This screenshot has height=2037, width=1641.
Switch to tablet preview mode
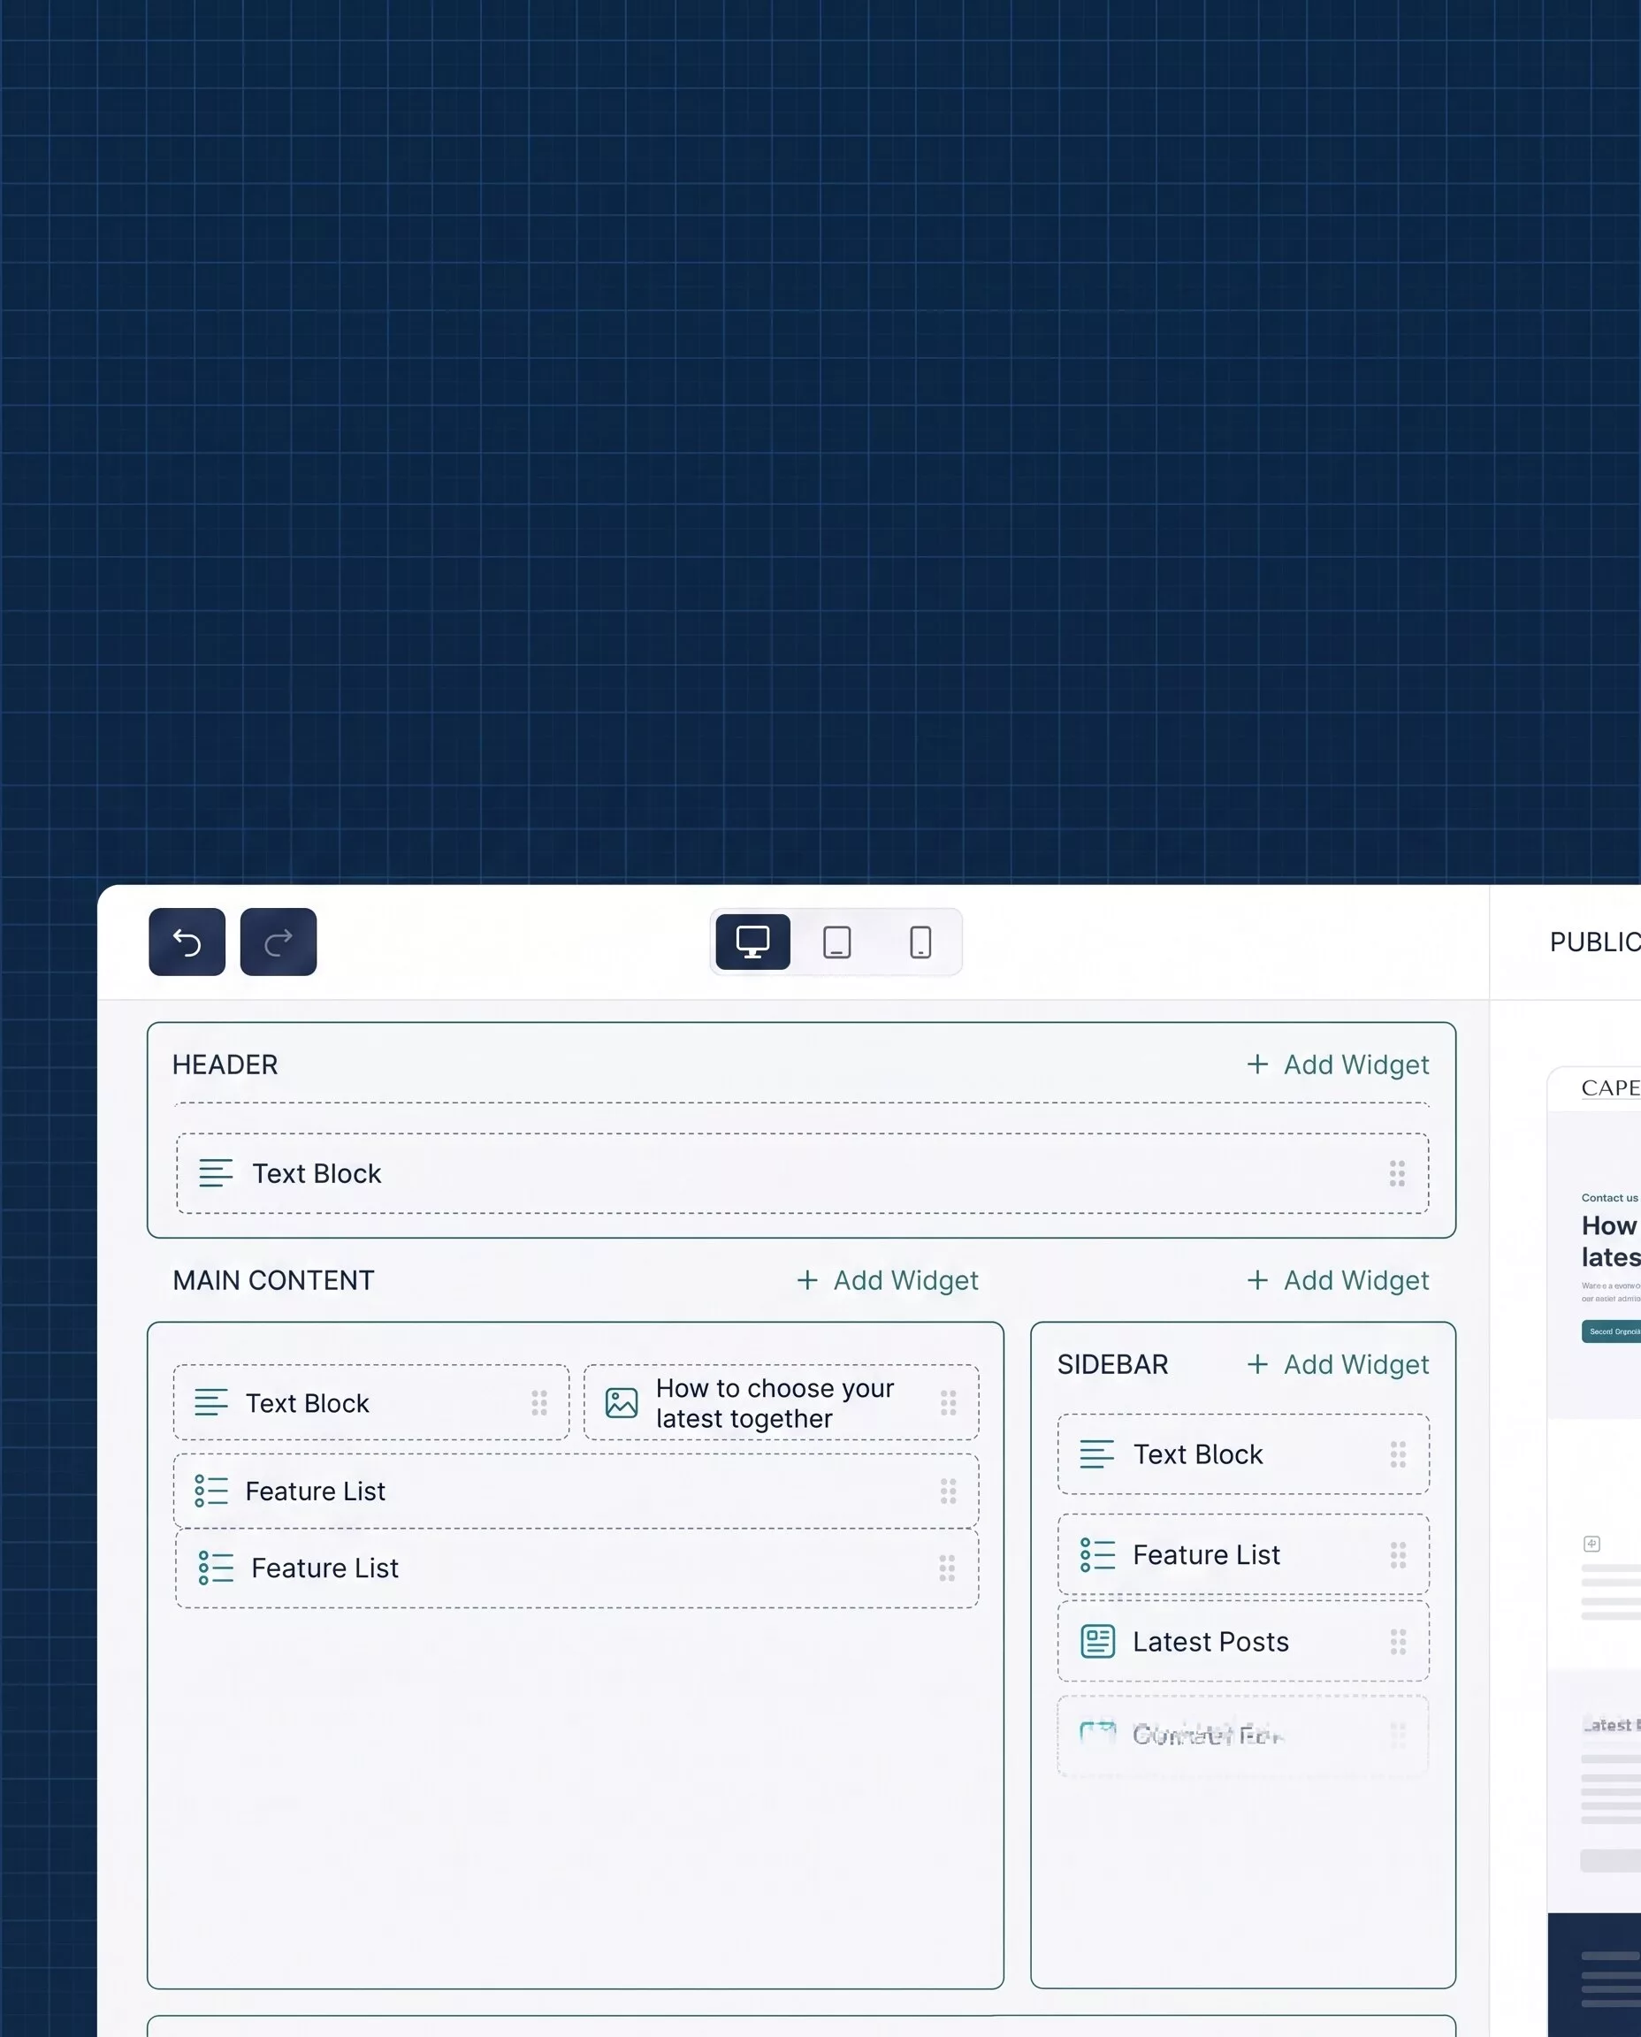(836, 942)
